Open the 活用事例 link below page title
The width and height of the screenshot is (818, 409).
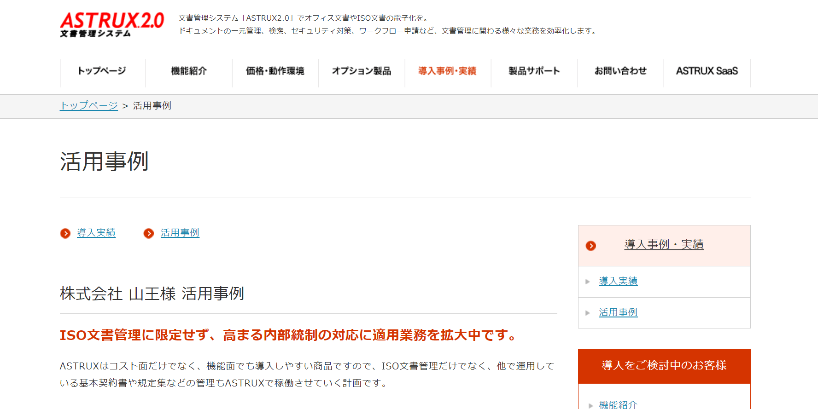click(x=180, y=233)
